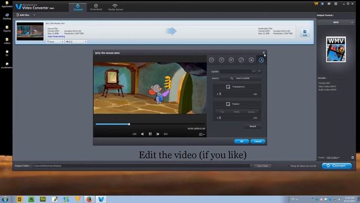The width and height of the screenshot is (360, 203).
Task: Open the subtitle 'None' dropdown on the file row
Action: click(x=55, y=42)
